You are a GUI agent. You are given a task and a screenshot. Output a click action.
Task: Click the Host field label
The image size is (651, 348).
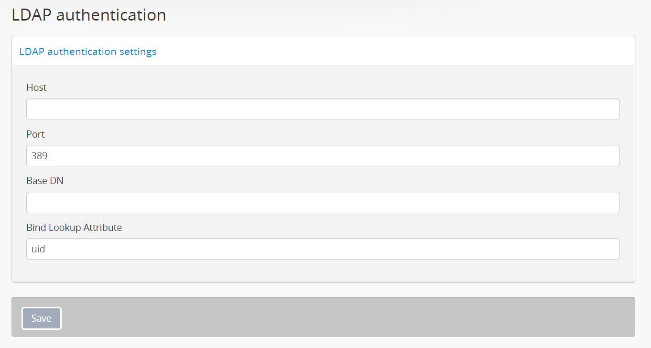[x=37, y=87]
